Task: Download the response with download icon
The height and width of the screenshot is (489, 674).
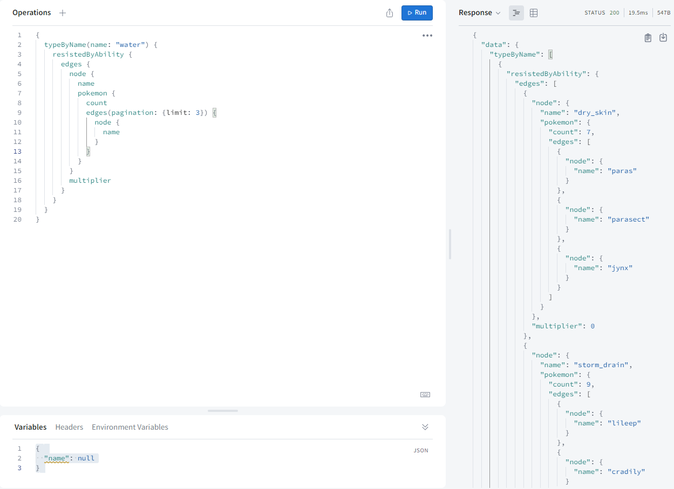Action: pos(663,38)
